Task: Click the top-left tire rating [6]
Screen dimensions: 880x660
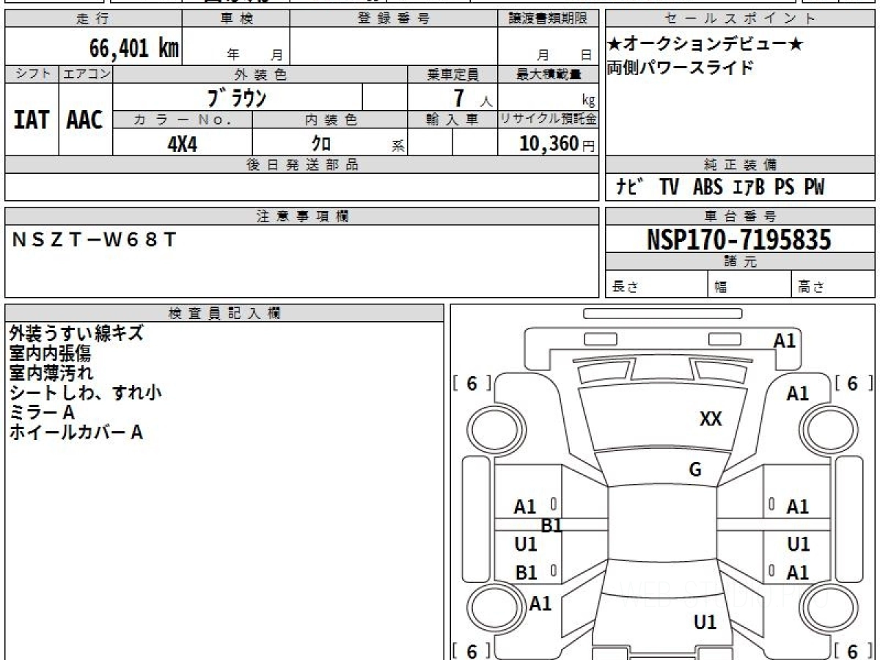Action: [x=472, y=384]
